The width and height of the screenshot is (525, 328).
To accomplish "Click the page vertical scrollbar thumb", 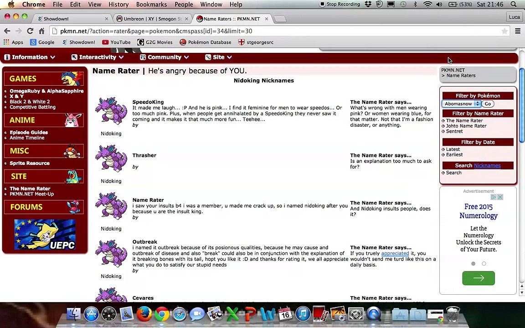I will 521,105.
